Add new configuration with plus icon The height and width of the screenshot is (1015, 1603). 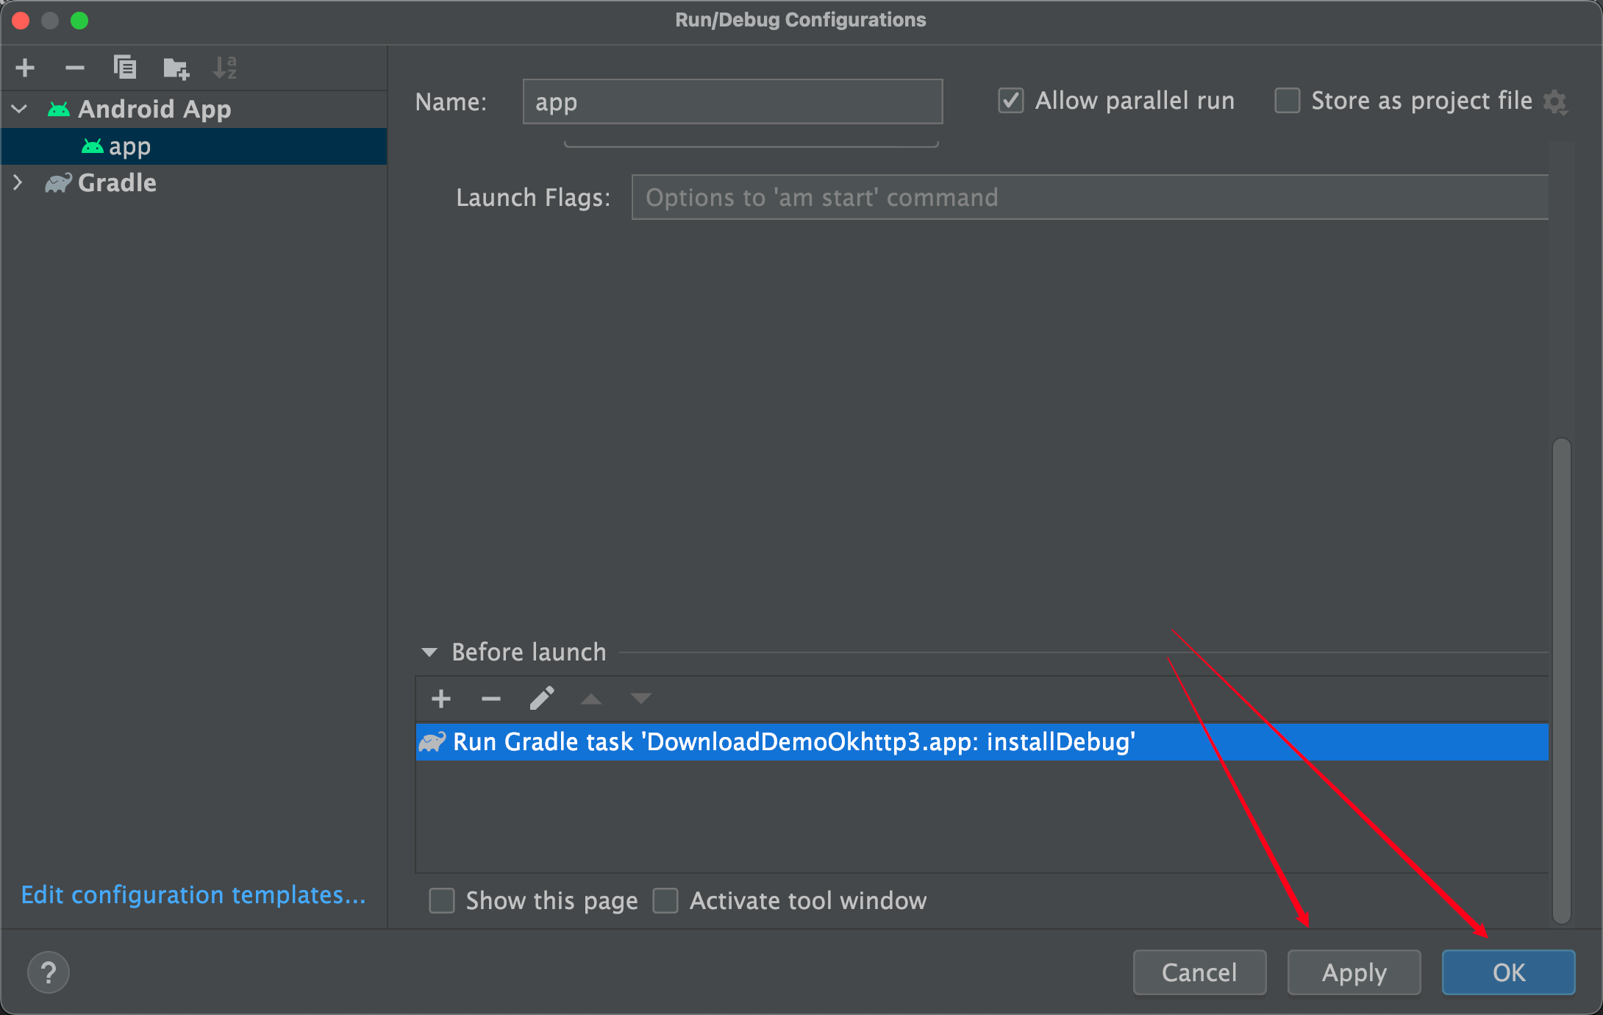click(x=25, y=68)
